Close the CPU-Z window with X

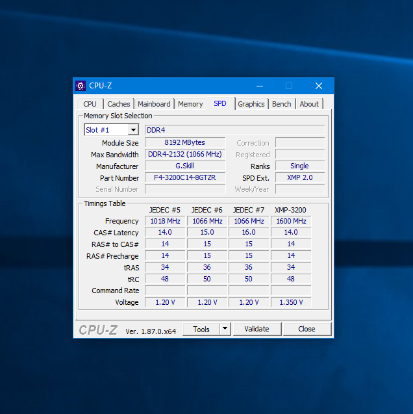point(319,86)
